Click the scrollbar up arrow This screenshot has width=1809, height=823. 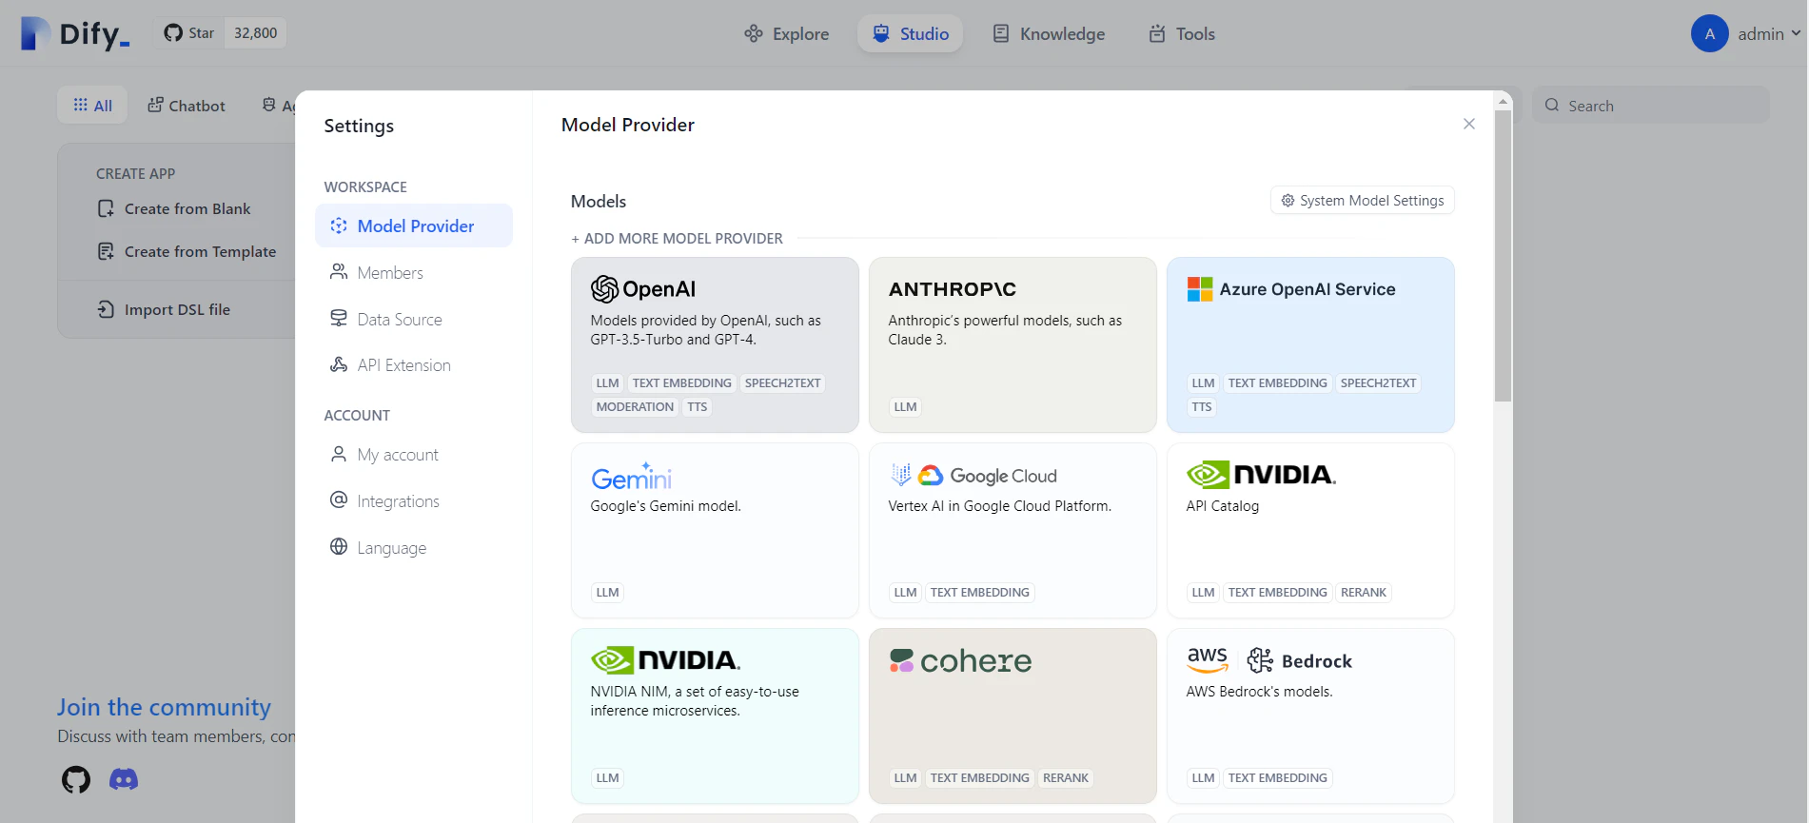pos(1503,100)
